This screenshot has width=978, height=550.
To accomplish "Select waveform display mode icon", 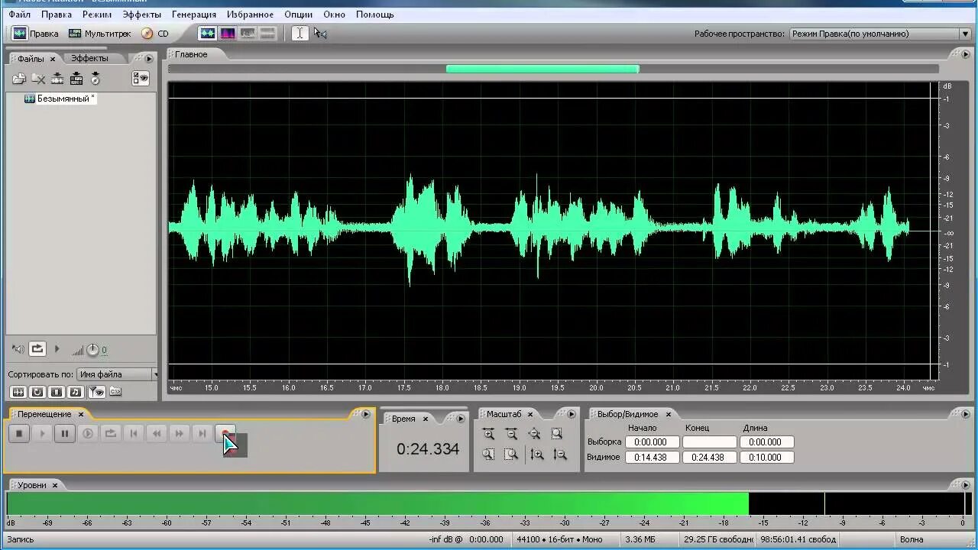I will tap(207, 34).
